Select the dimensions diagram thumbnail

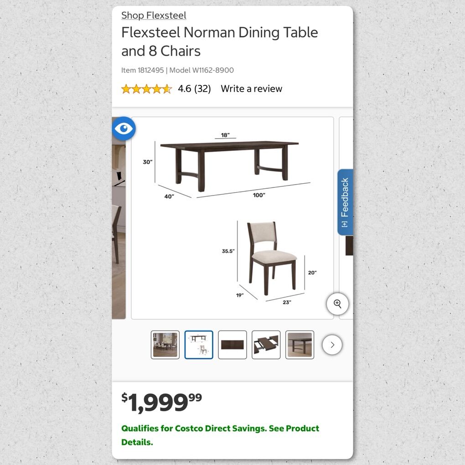click(199, 345)
